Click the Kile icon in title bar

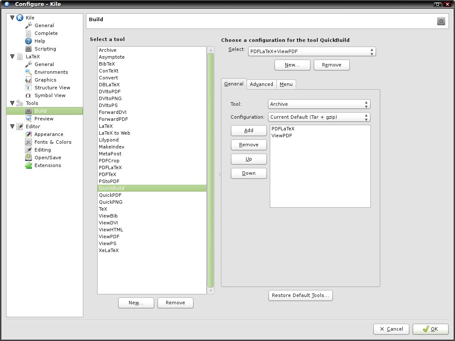[x=7, y=4]
